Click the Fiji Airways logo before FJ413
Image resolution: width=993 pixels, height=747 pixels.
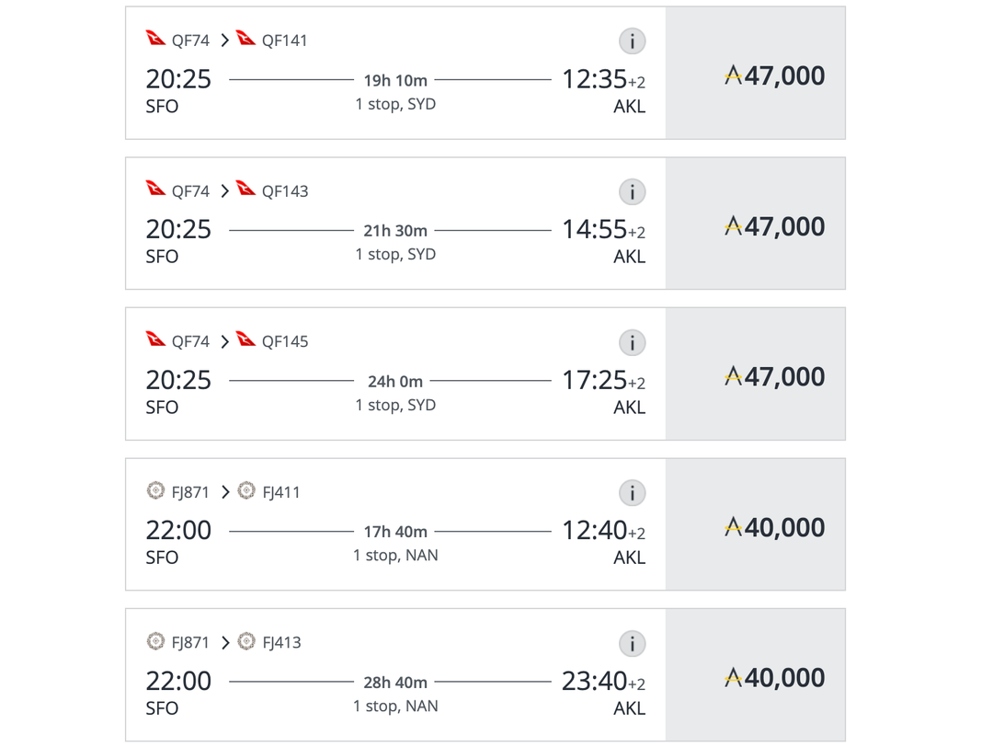244,643
